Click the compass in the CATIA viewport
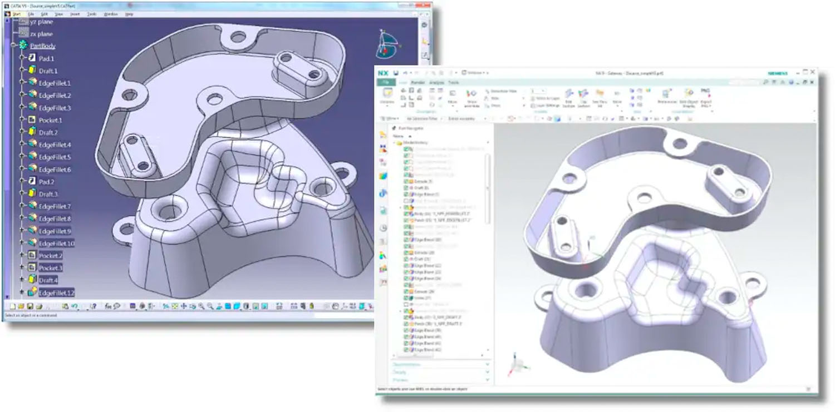Screen dimensions: 835x412 point(387,44)
